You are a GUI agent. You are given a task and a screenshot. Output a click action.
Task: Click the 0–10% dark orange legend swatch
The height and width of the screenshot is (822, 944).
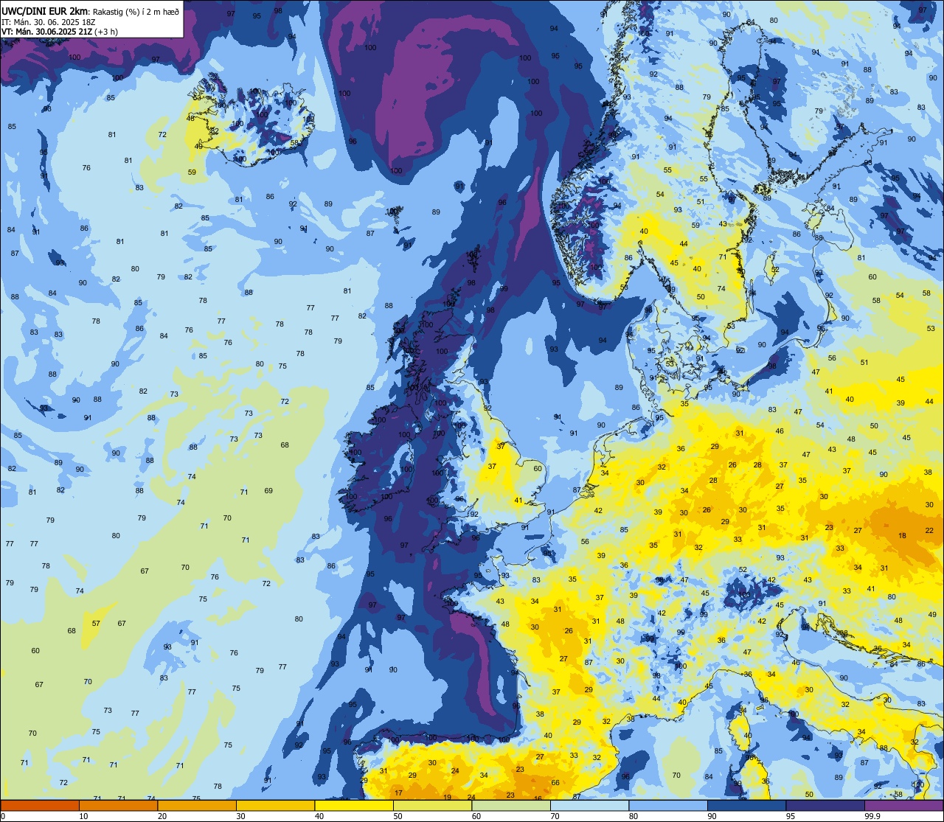[40, 806]
